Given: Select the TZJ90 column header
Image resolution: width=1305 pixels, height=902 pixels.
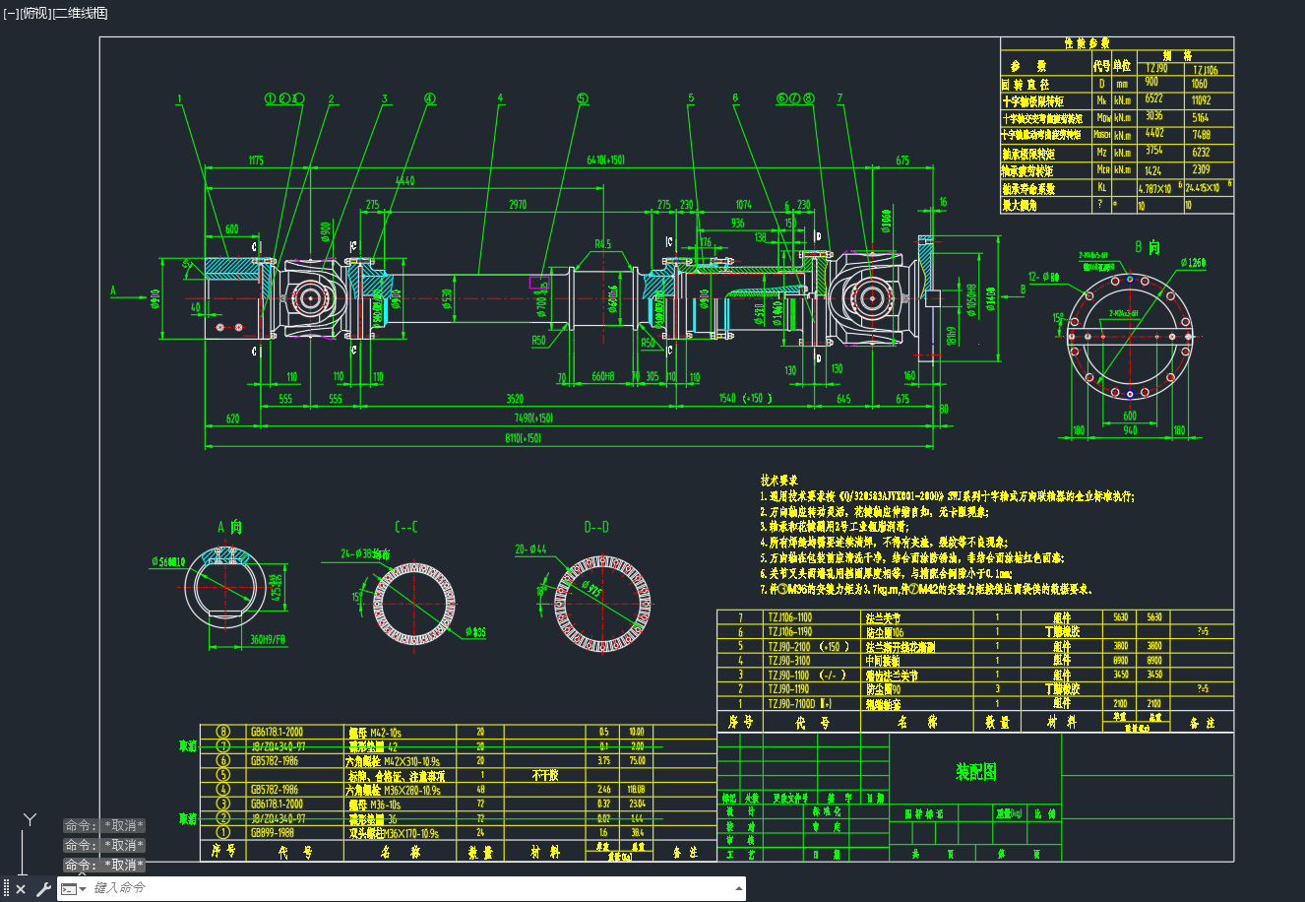Looking at the screenshot, I should point(1156,69).
